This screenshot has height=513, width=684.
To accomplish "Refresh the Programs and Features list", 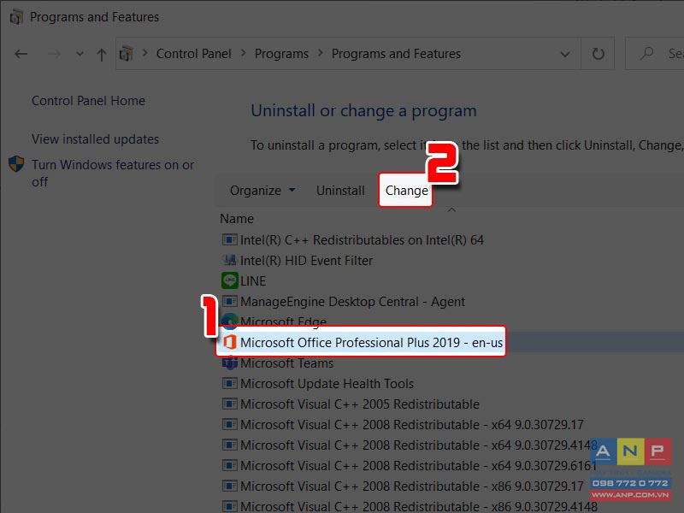I will click(598, 54).
